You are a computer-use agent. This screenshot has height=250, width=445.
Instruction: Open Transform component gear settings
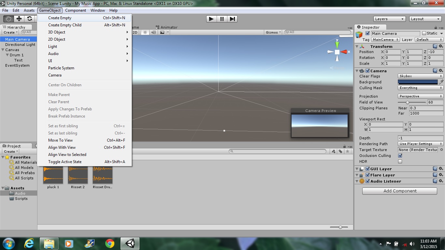[x=441, y=46]
